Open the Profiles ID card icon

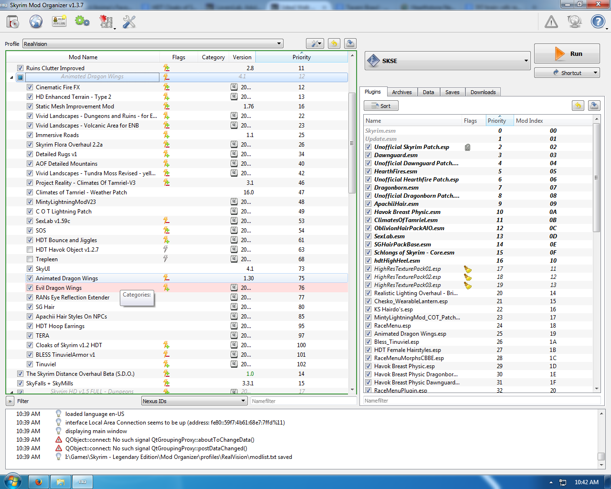coord(59,21)
